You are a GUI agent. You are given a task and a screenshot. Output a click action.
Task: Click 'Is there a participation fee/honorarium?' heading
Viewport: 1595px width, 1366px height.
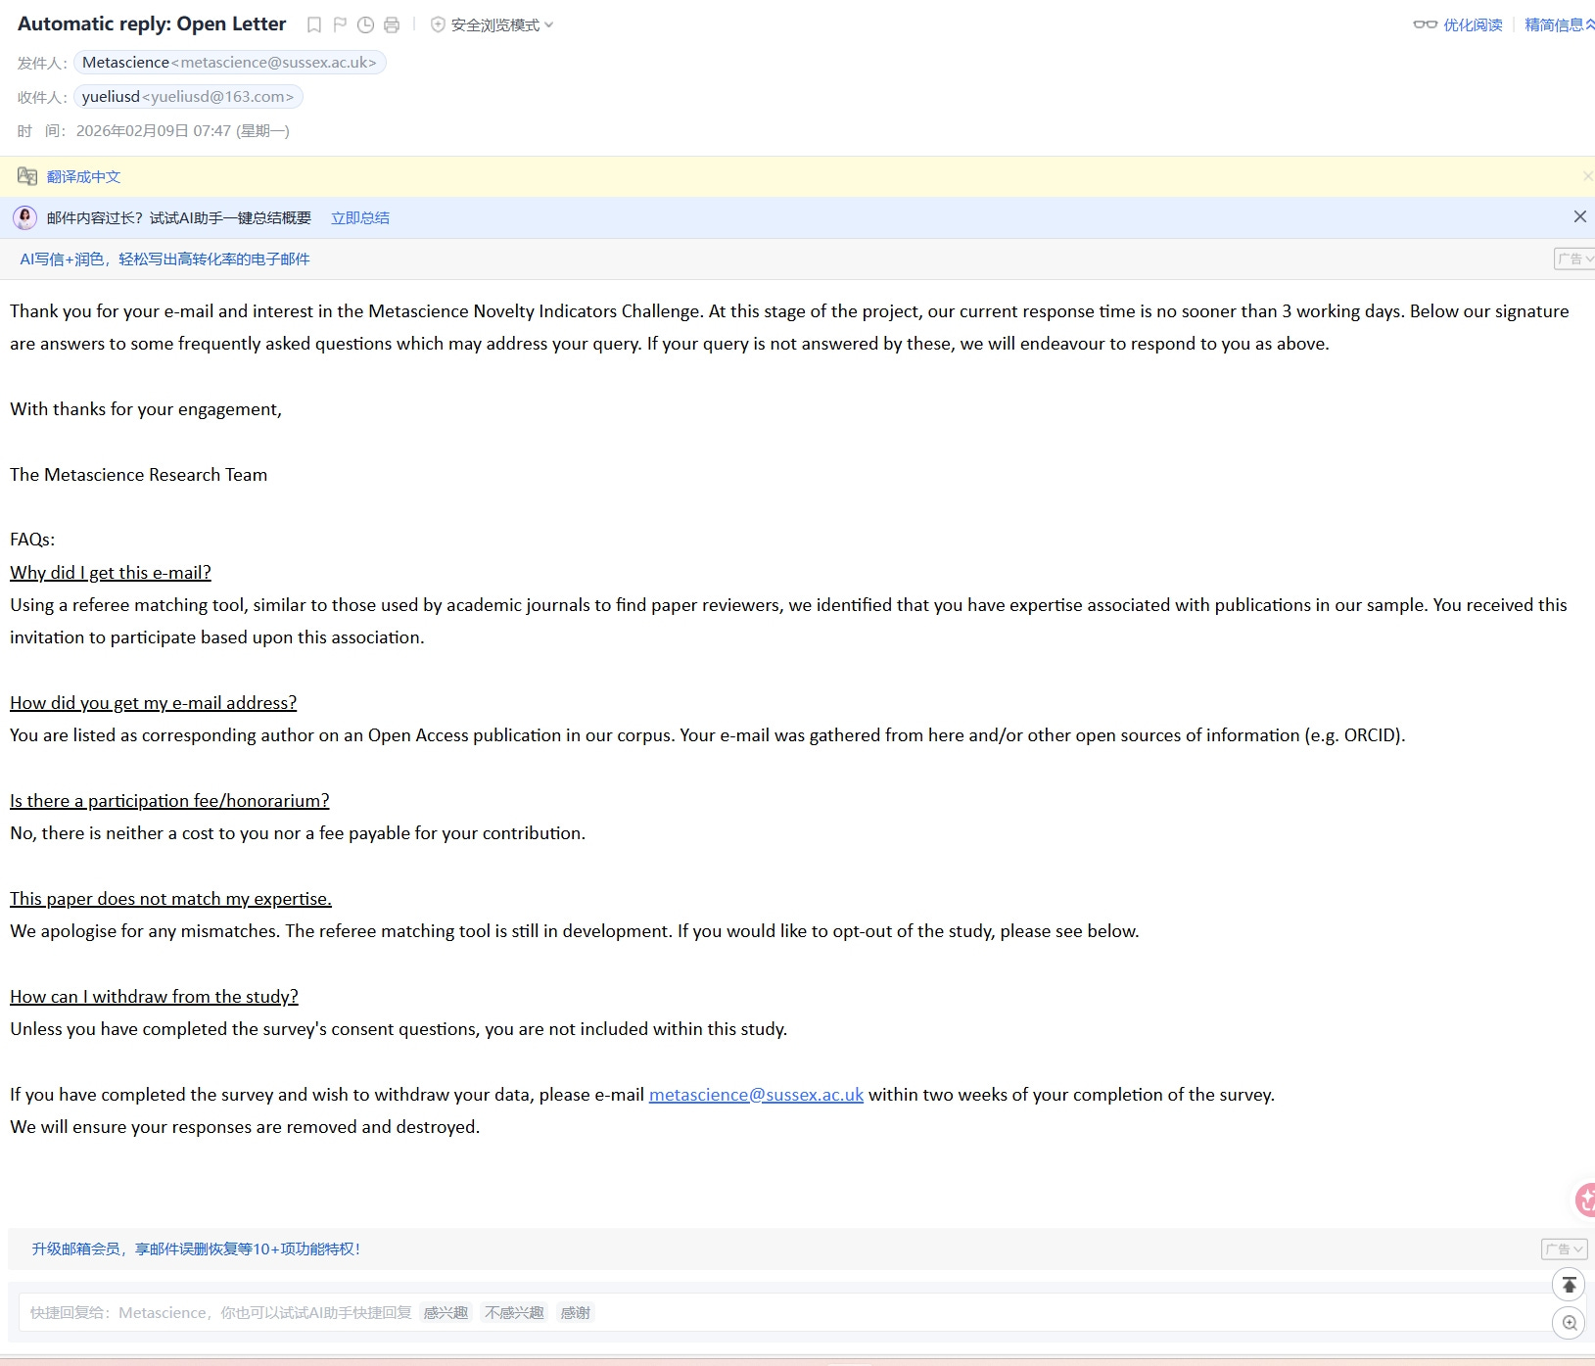click(x=169, y=801)
